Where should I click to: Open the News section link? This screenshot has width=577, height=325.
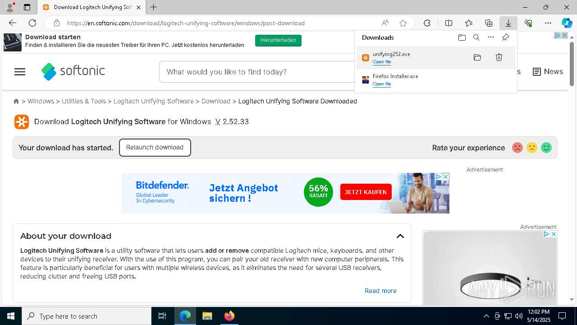click(548, 72)
